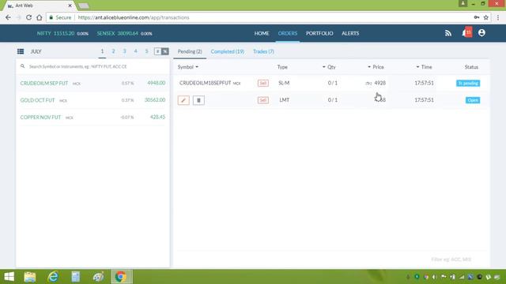Reload the page in browser
This screenshot has height=284, width=506.
tap(28, 17)
